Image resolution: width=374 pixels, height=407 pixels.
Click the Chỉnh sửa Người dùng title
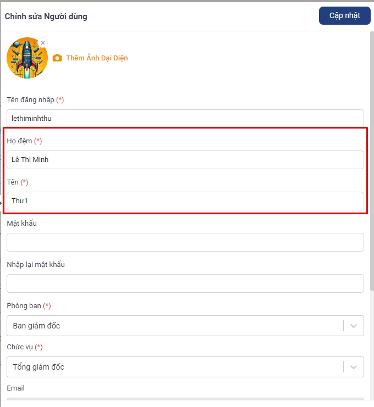46,16
